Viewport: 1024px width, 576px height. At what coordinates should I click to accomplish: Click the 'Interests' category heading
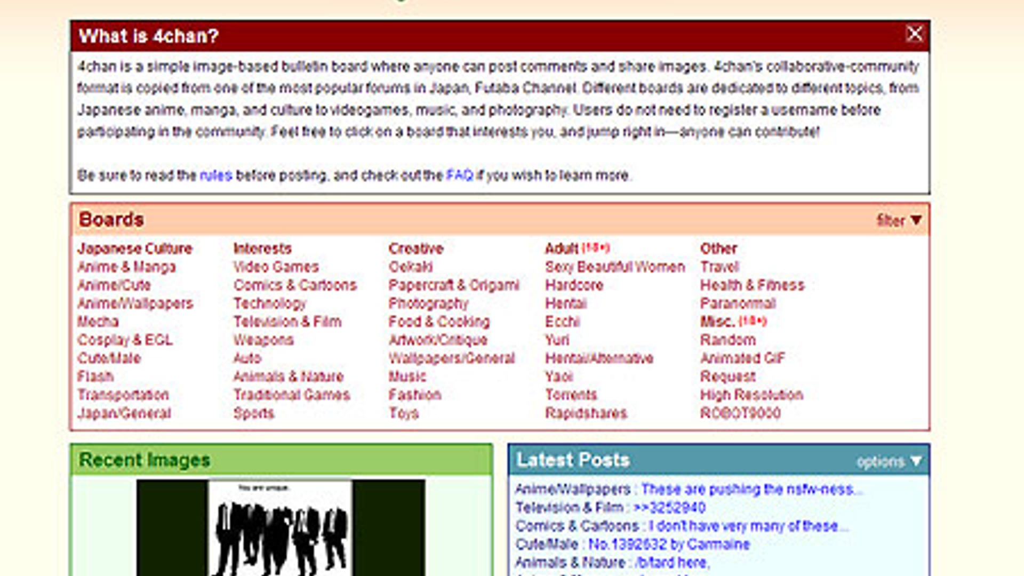click(x=262, y=249)
